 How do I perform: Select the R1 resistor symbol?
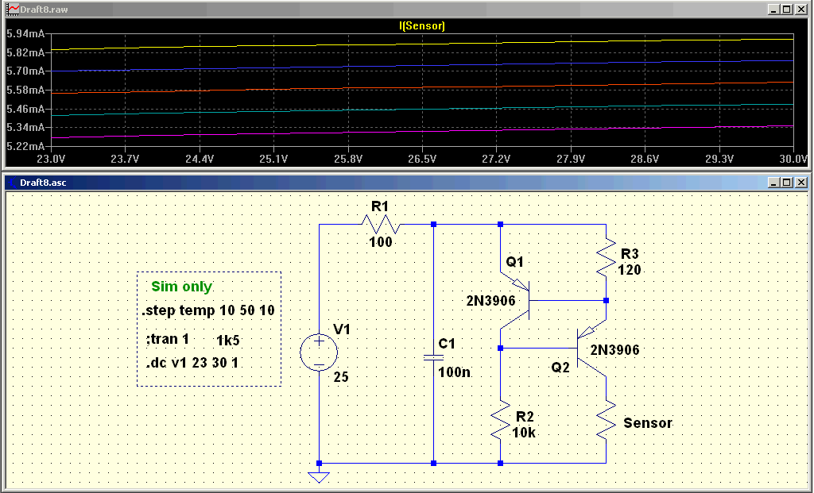click(x=381, y=225)
